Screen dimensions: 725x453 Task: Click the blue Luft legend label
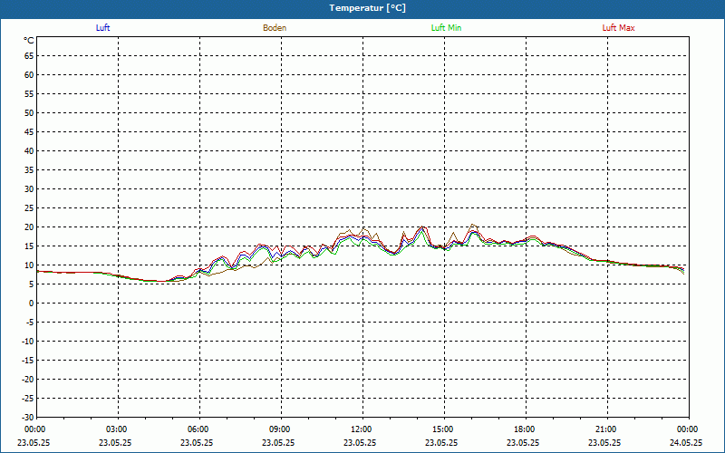[102, 28]
